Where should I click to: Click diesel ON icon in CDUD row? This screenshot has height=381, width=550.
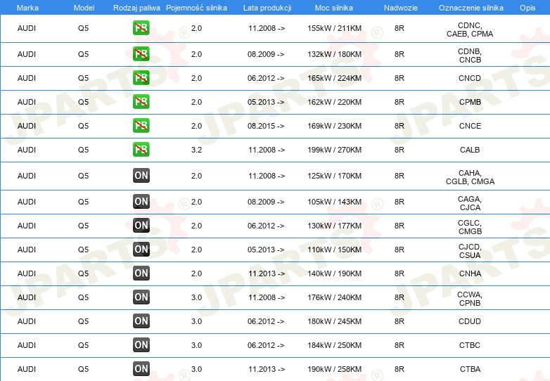click(x=141, y=321)
